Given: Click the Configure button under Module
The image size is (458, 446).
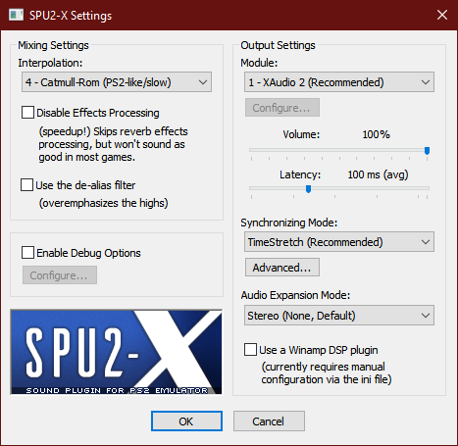Looking at the screenshot, I should click(282, 108).
